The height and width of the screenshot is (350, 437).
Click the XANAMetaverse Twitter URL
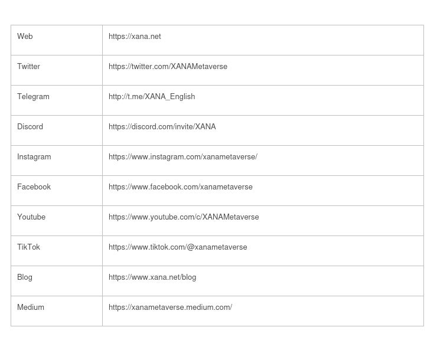168,67
